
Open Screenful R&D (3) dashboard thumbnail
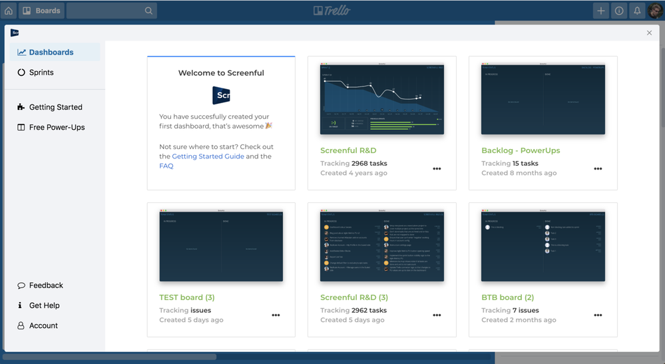pos(382,246)
